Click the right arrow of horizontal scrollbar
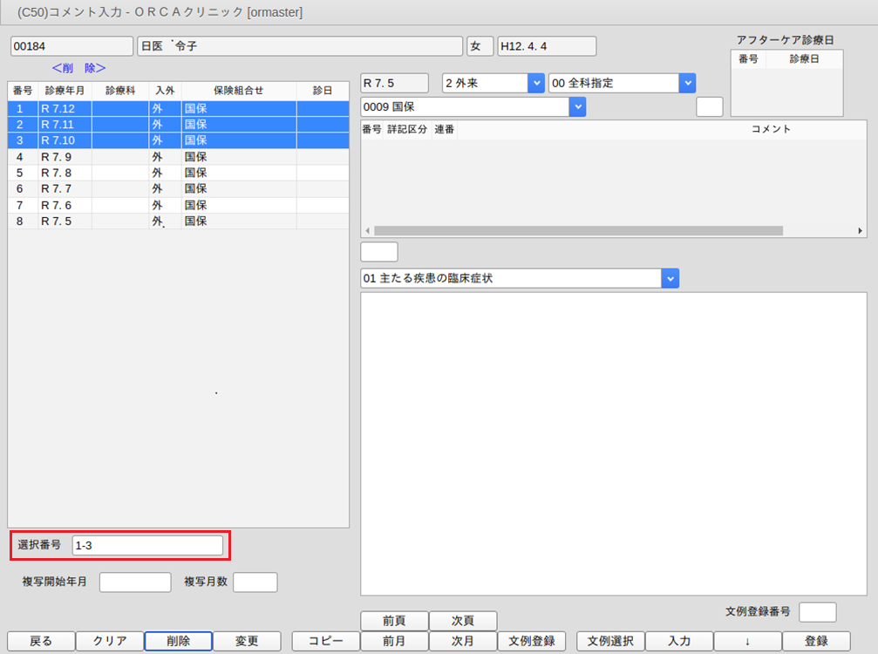Screen dimensions: 878x654 pos(861,231)
